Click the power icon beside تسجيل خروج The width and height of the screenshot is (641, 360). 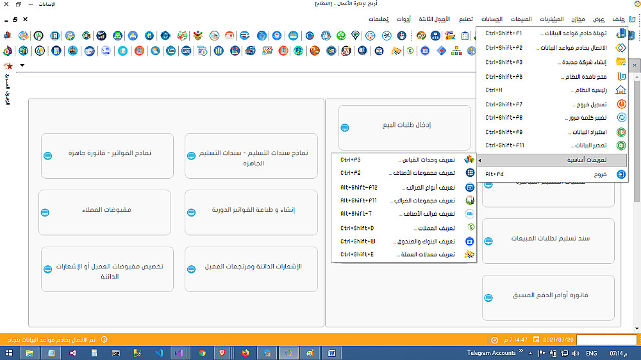click(x=621, y=104)
